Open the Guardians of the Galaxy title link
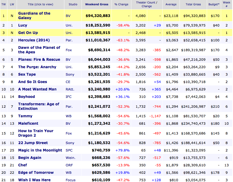233x182 pixels. tap(34, 15)
